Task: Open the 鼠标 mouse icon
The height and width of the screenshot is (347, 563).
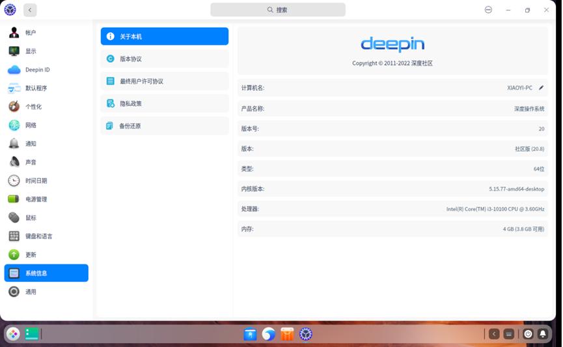Action: point(14,218)
